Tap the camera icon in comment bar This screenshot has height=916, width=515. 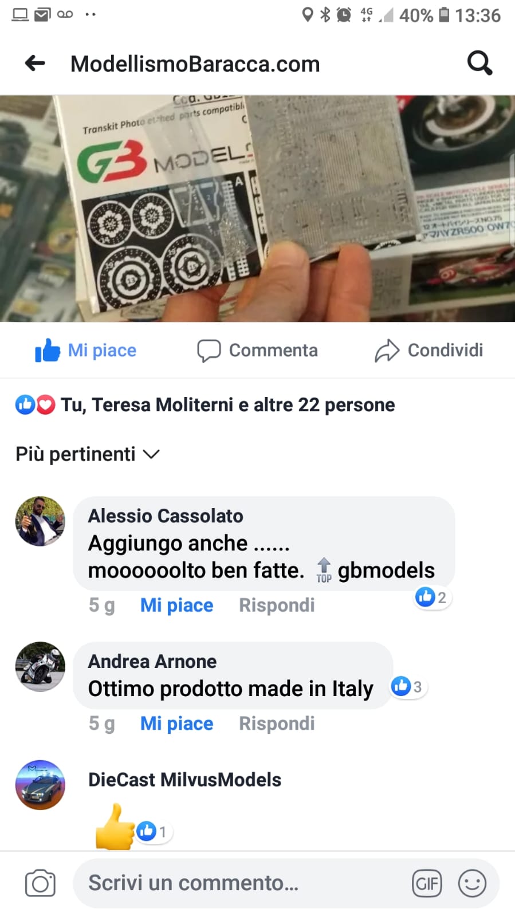tap(40, 883)
